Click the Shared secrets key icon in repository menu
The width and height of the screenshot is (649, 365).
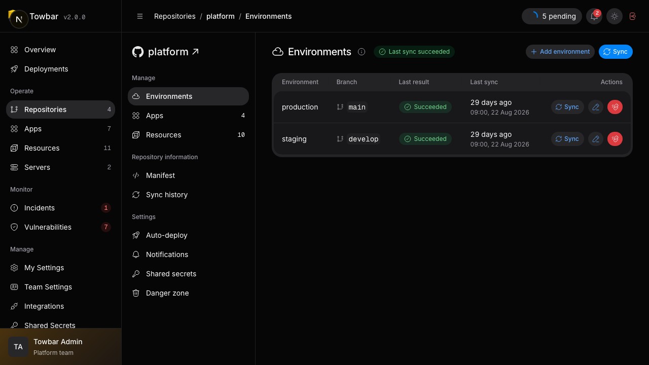tap(136, 274)
